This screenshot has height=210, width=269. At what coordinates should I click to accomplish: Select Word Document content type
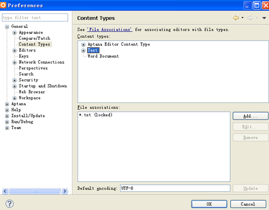(103, 56)
